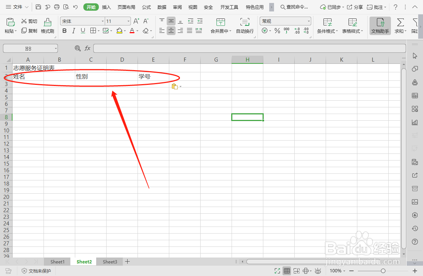Viewport: 423px width, 276px height.
Task: Toggle Italic formatting
Action: pyautogui.click(x=74, y=31)
